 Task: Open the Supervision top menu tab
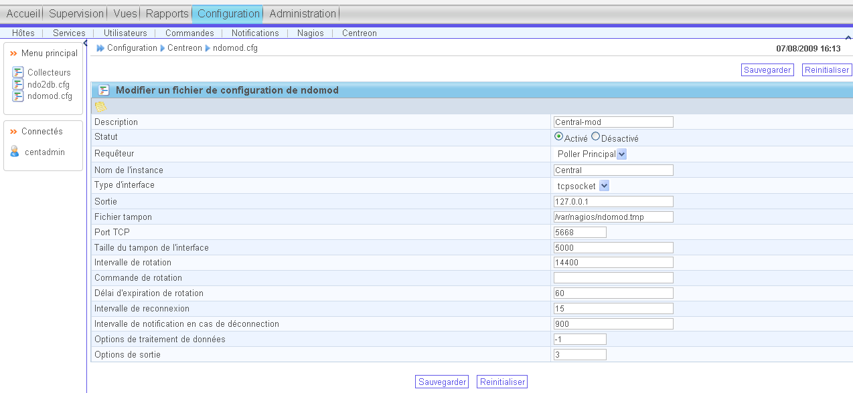coord(76,13)
